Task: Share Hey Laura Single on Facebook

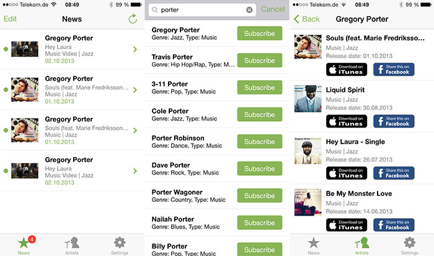Action: coord(394,173)
